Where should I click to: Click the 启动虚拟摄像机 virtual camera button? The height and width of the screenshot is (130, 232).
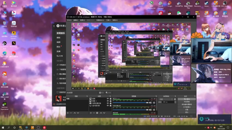(x=187, y=104)
